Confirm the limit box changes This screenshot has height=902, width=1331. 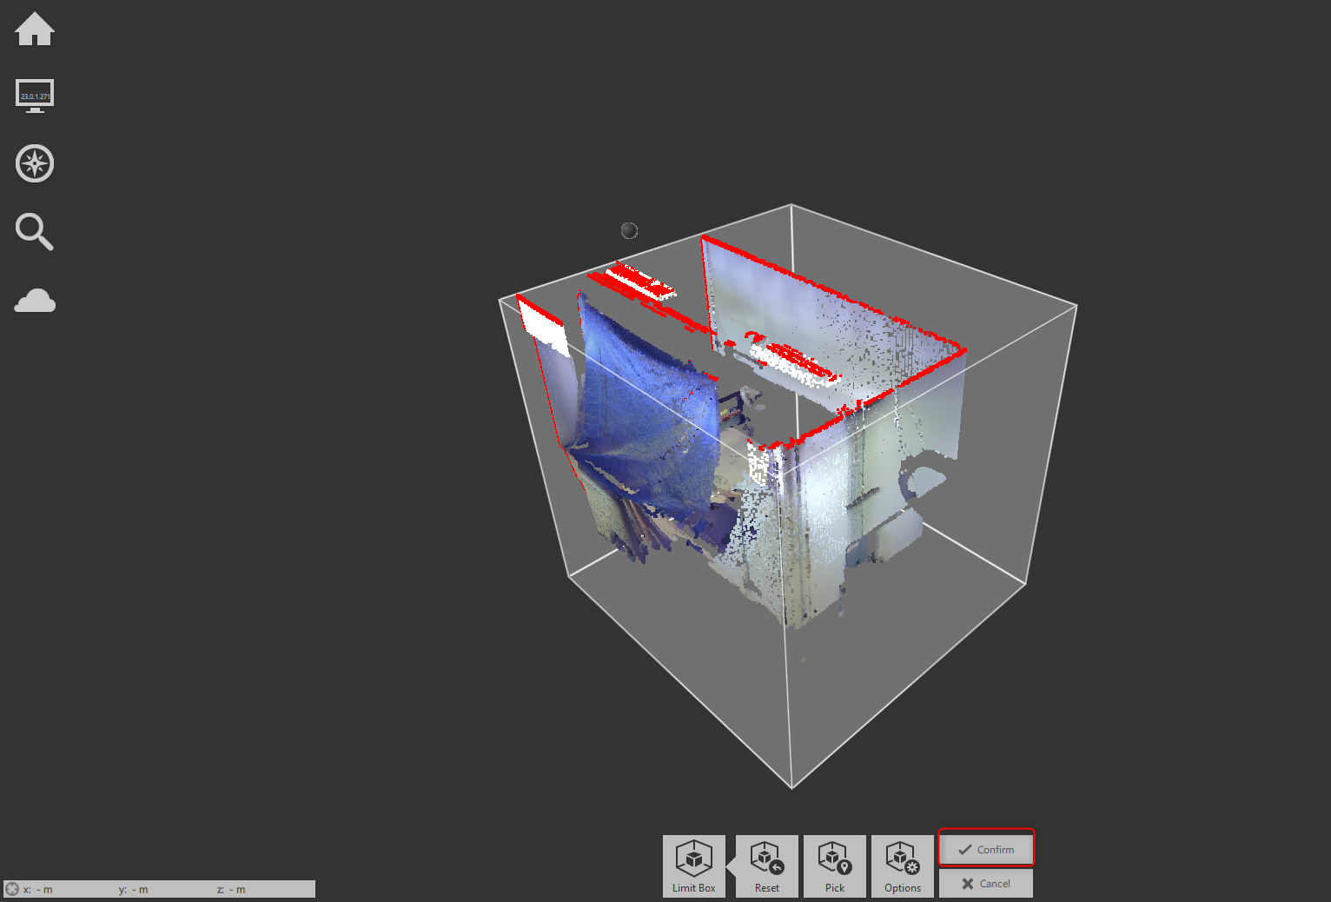(x=986, y=849)
